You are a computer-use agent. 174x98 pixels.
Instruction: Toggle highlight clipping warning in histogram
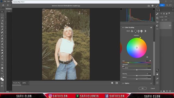[154, 9]
